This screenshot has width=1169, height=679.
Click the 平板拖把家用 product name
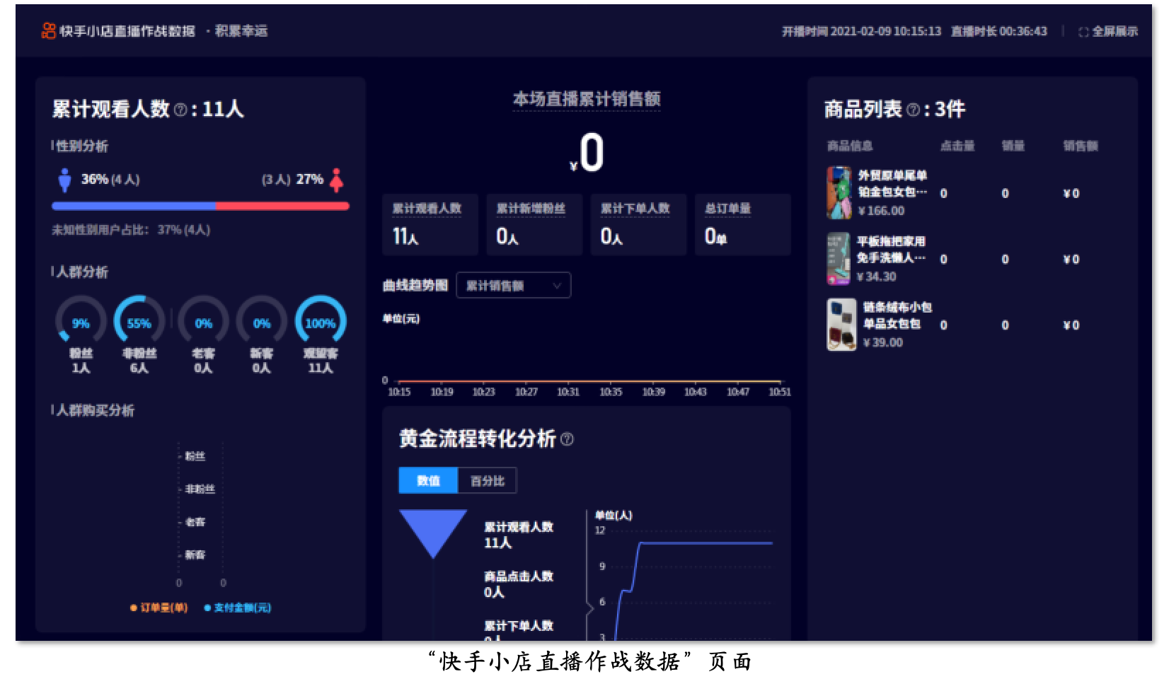point(892,250)
